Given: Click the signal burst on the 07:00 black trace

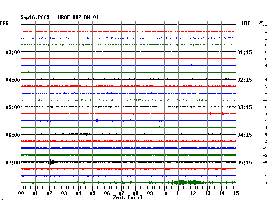Looking at the screenshot, I should [x=52, y=162].
